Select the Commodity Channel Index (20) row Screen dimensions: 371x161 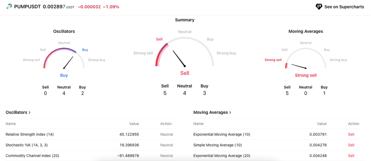pos(91,156)
